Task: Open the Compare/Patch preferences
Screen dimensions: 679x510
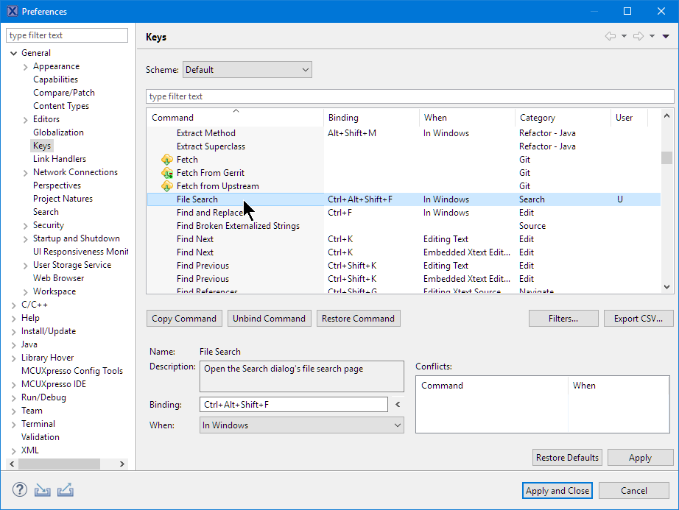Action: click(63, 93)
